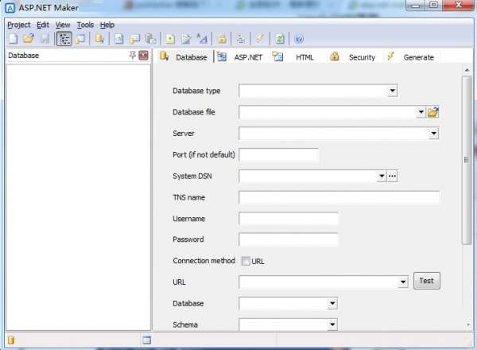Click the vertical scrollbar thumb
The width and height of the screenshot is (477, 350).
466,160
